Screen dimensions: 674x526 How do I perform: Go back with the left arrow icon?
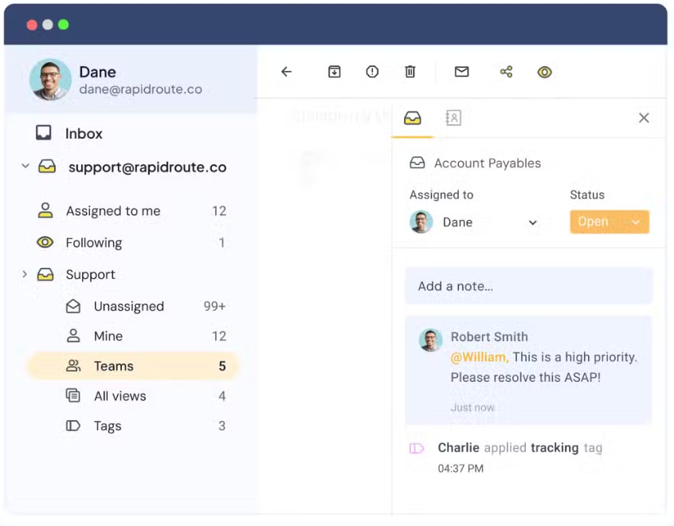(286, 72)
